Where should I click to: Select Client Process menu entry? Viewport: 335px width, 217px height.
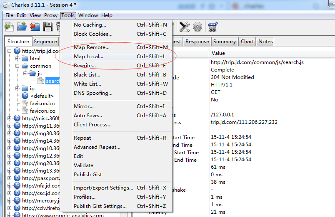click(x=116, y=124)
